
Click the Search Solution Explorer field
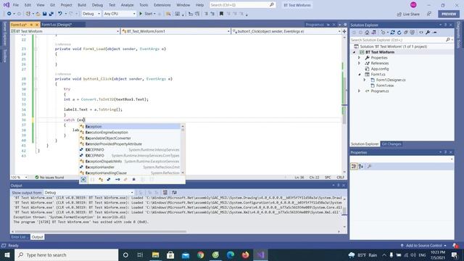[397, 40]
